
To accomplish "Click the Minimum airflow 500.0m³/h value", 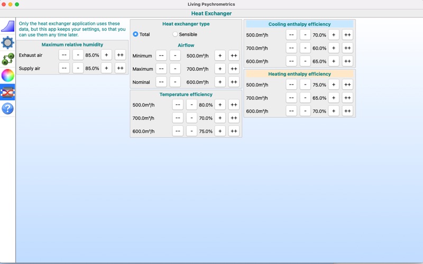I will coord(197,56).
